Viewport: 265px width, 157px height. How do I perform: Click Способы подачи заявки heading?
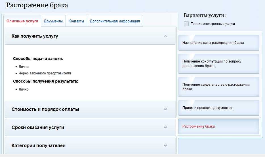tap(38, 59)
